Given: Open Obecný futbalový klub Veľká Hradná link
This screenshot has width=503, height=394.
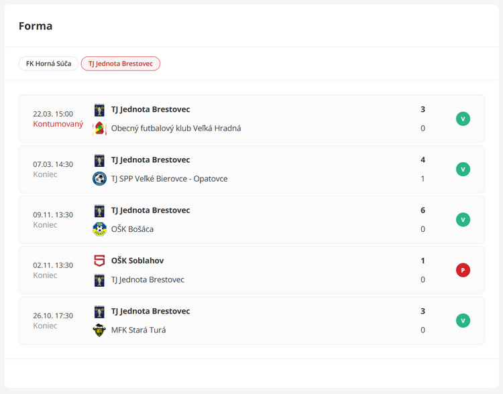Looking at the screenshot, I should (x=176, y=128).
